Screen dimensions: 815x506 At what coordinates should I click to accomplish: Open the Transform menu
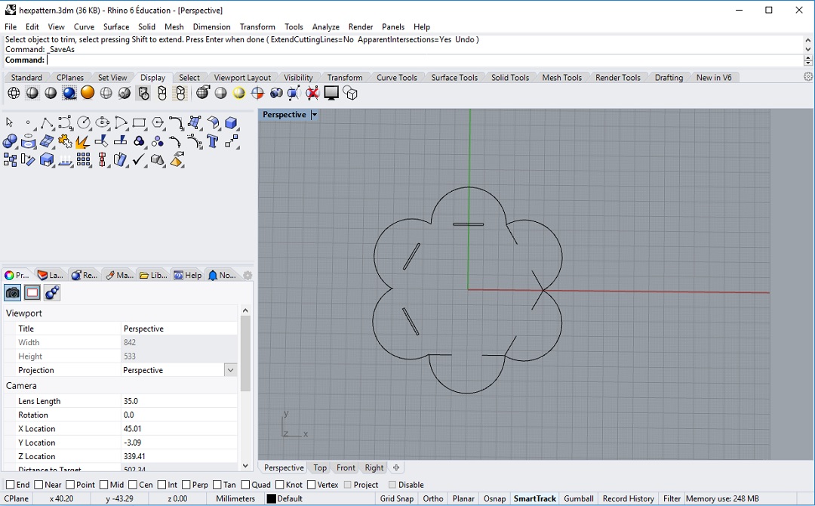pyautogui.click(x=257, y=26)
